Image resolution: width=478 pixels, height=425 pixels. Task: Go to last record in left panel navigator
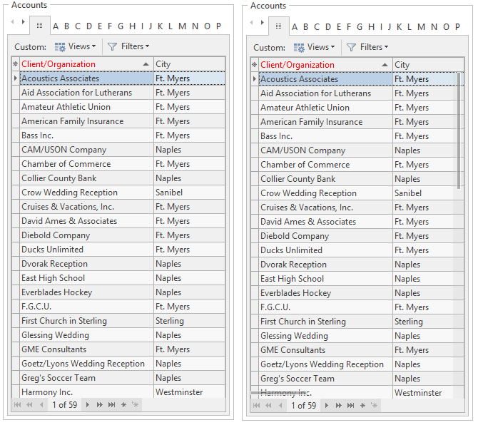[x=111, y=405]
